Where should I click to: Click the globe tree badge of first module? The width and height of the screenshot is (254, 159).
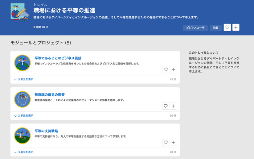pyautogui.click(x=22, y=63)
